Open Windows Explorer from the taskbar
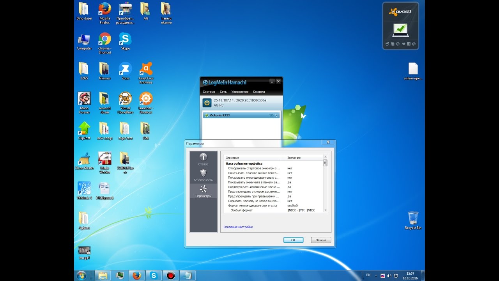Screen dimensions: 499x281 [103, 276]
